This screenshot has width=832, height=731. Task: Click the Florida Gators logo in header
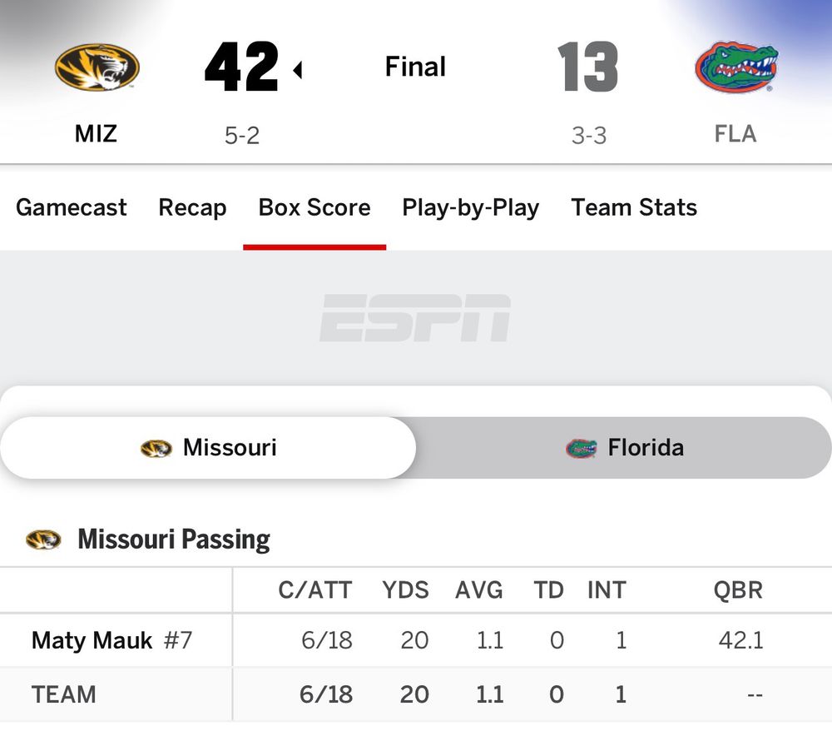tap(735, 67)
